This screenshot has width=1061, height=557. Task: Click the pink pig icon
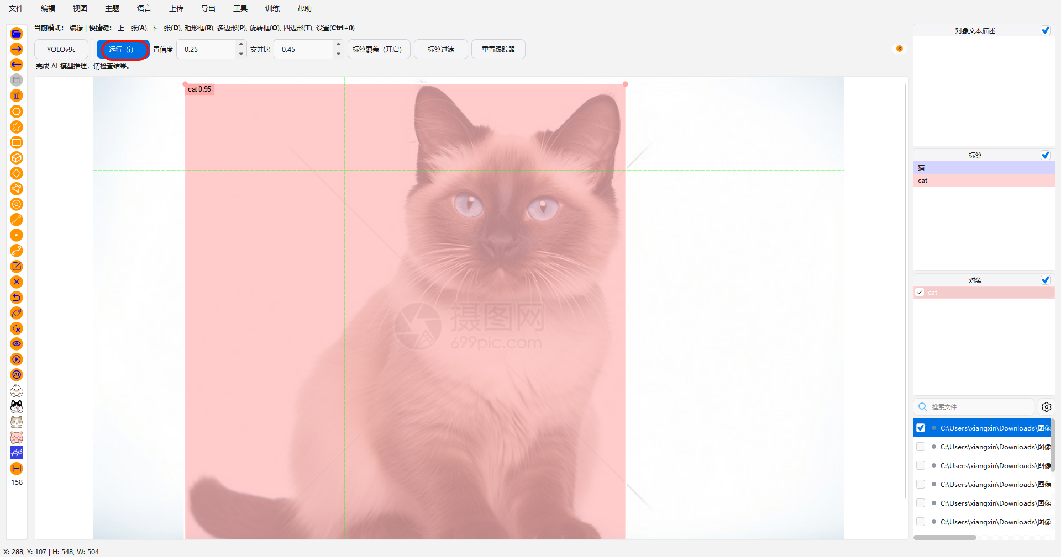[17, 437]
